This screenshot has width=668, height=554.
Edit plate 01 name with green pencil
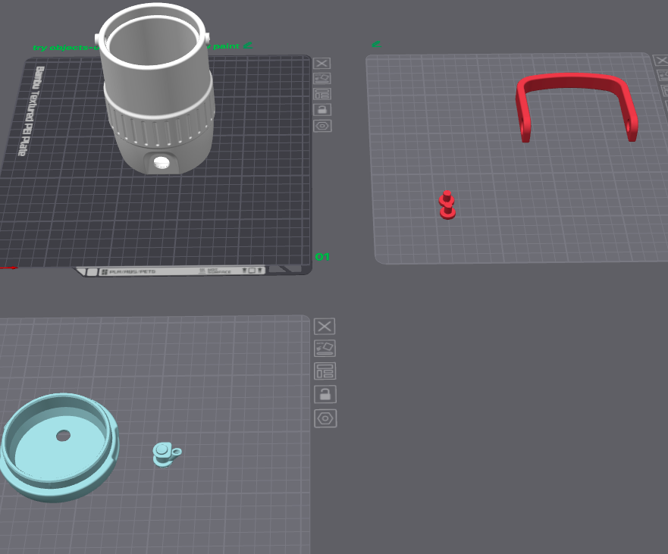coord(247,45)
